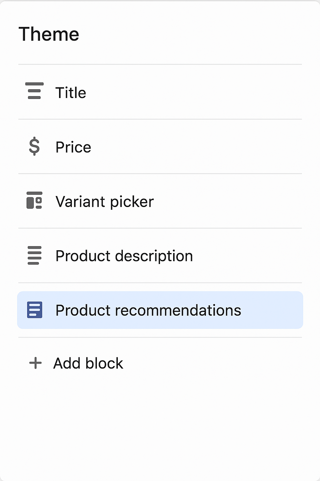Click the Title block alignment icon

coord(34,91)
